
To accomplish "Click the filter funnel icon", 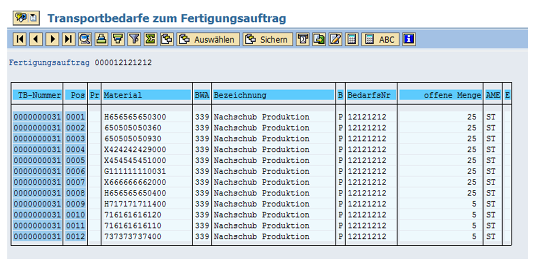I will point(134,40).
